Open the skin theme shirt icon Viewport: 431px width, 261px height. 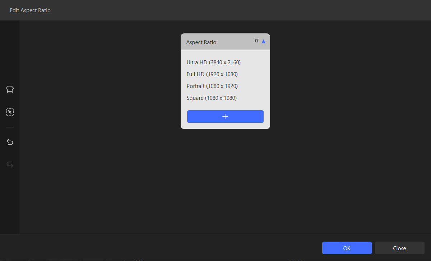point(10,90)
